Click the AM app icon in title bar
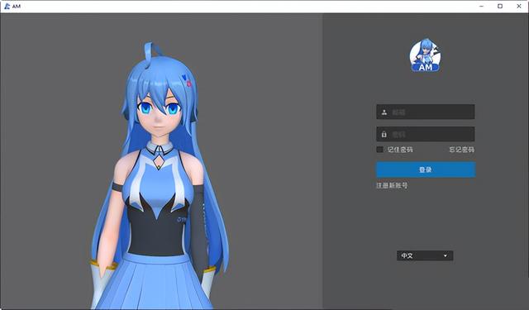The image size is (529, 310). point(7,6)
